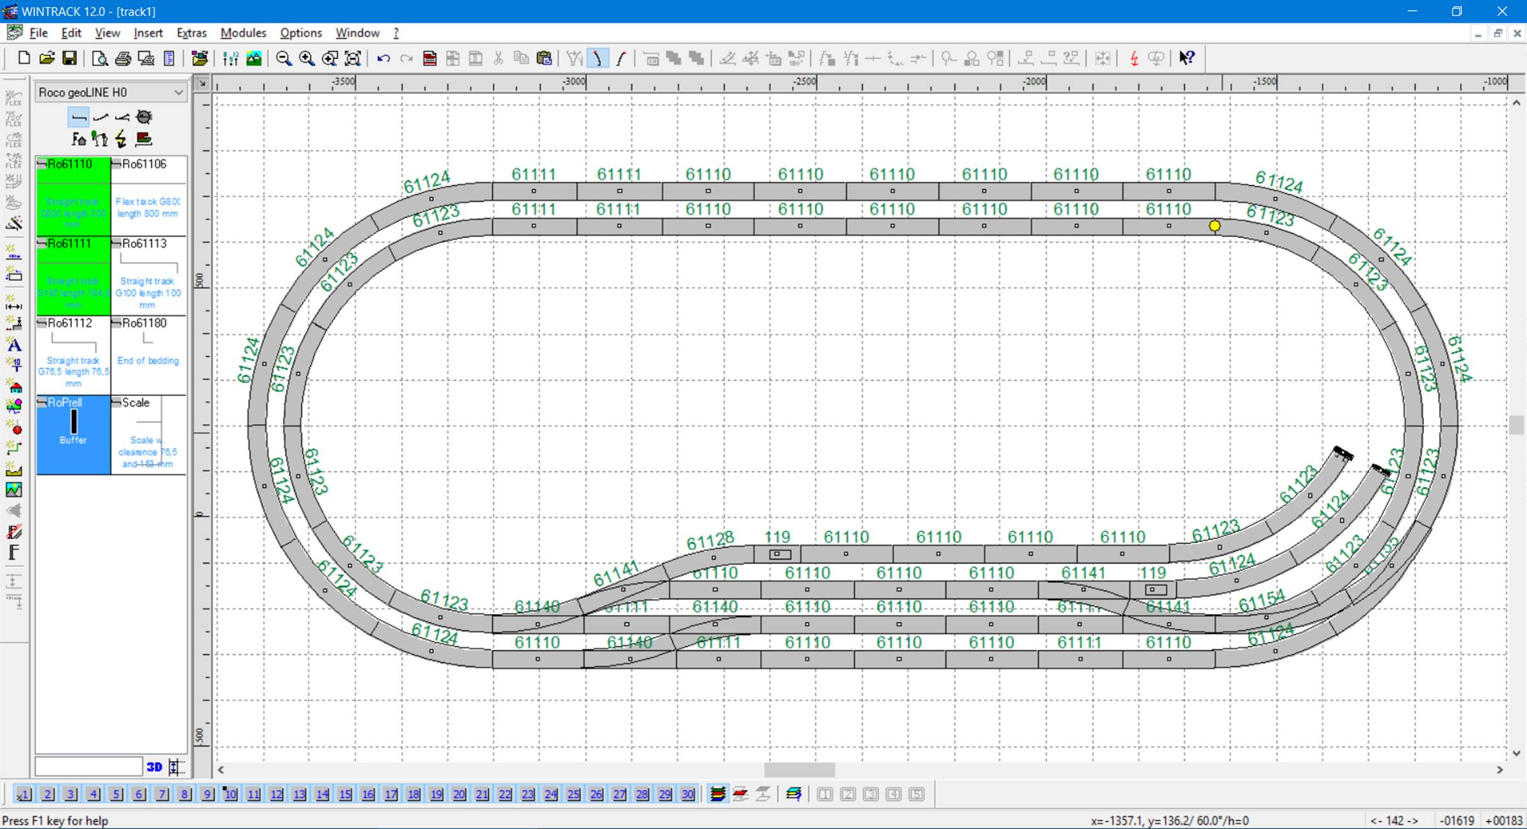Select the text tool A icon
Image resolution: width=1527 pixels, height=829 pixels.
(14, 345)
